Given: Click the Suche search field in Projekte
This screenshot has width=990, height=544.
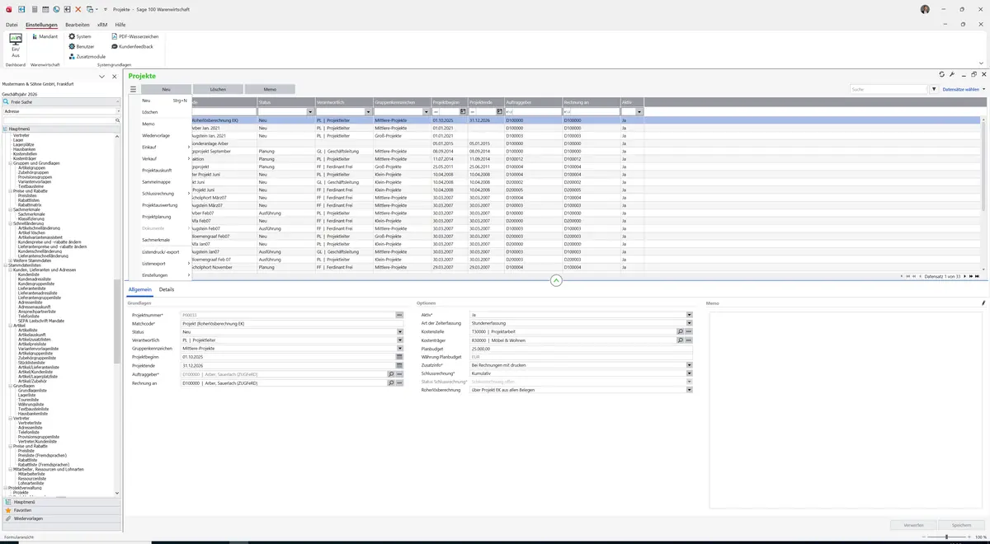Looking at the screenshot, I should tap(889, 89).
